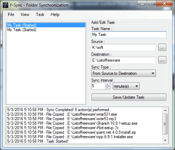Open the Task menu
This screenshot has height=150, width=175.
click(x=40, y=14)
